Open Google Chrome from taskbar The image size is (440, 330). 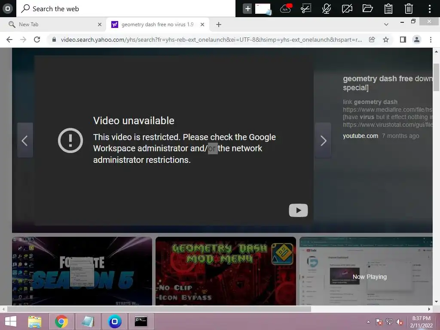click(61, 321)
